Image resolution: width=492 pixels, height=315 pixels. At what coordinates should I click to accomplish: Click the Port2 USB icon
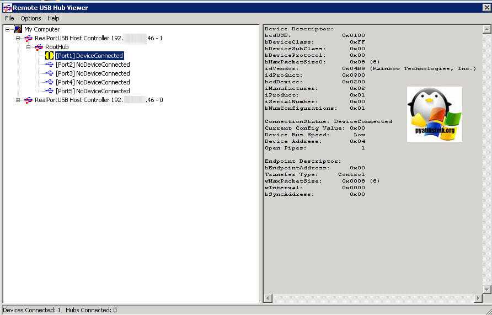click(49, 65)
